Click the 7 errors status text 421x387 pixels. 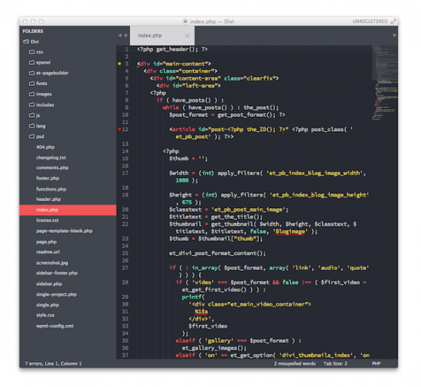(34, 364)
